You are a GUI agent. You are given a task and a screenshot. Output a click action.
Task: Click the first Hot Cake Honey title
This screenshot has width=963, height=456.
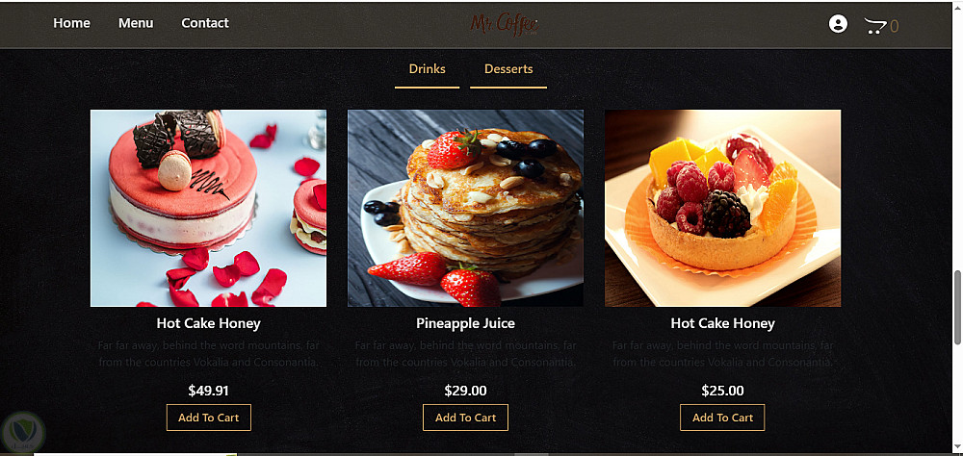coord(208,323)
